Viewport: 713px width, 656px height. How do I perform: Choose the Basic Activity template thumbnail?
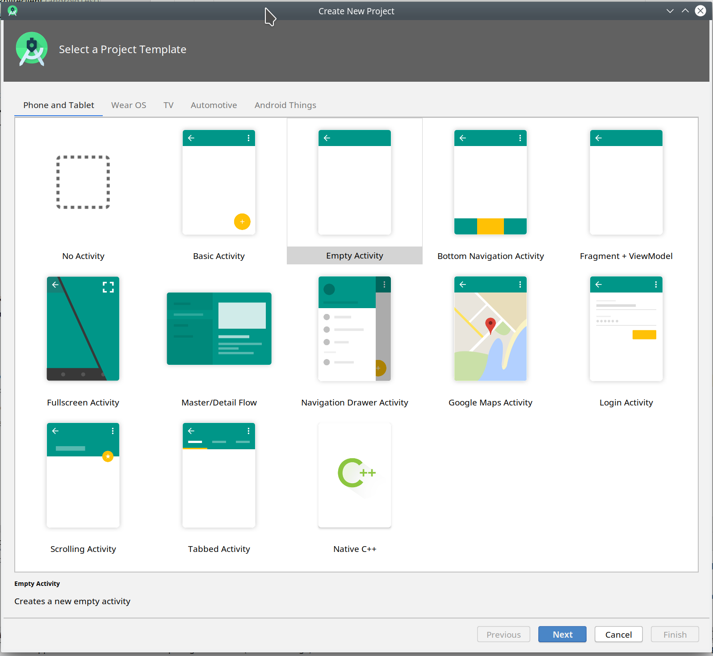click(x=219, y=182)
